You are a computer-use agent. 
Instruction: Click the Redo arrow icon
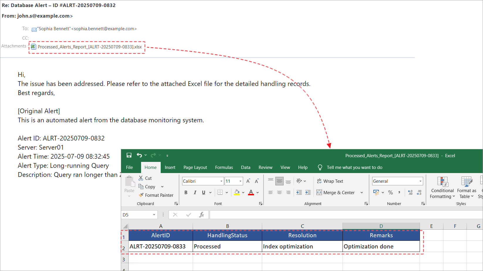pos(153,155)
